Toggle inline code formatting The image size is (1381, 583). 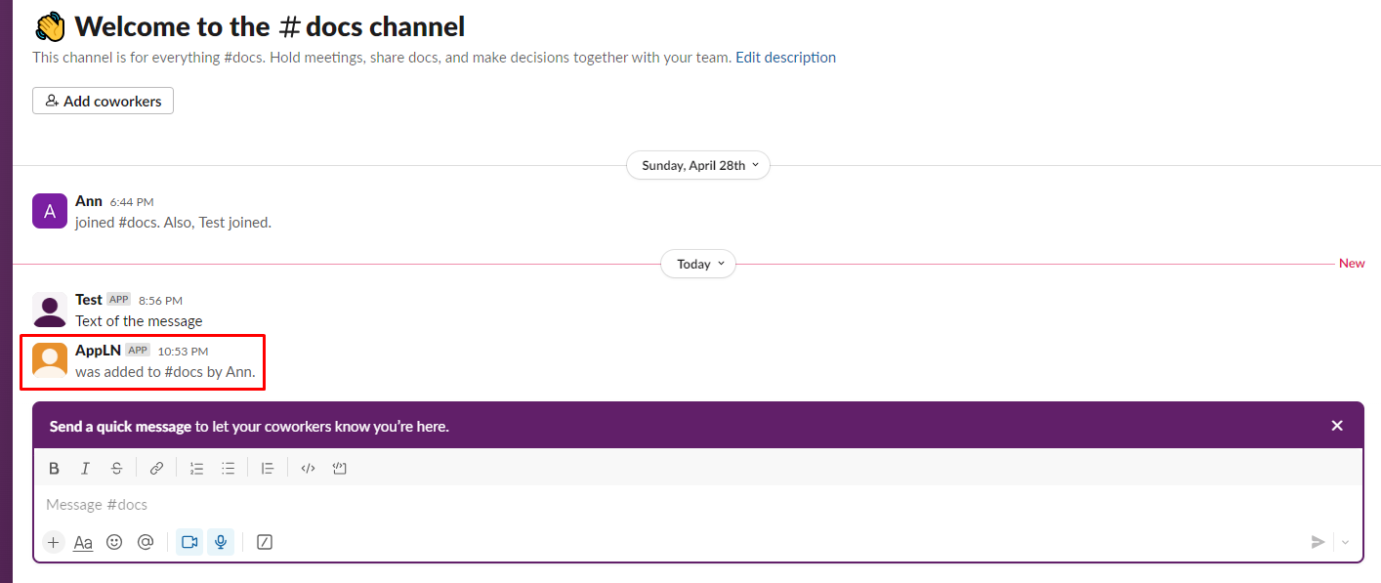(x=308, y=468)
